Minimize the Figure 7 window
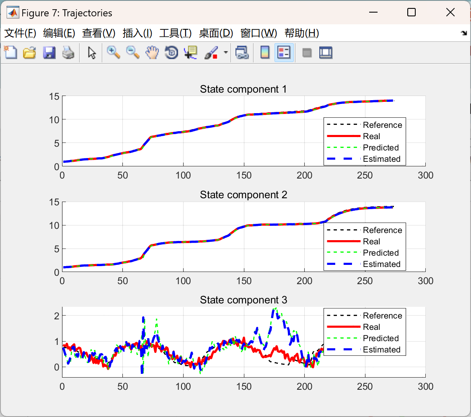Screen dimensions: 471x417 (373, 12)
